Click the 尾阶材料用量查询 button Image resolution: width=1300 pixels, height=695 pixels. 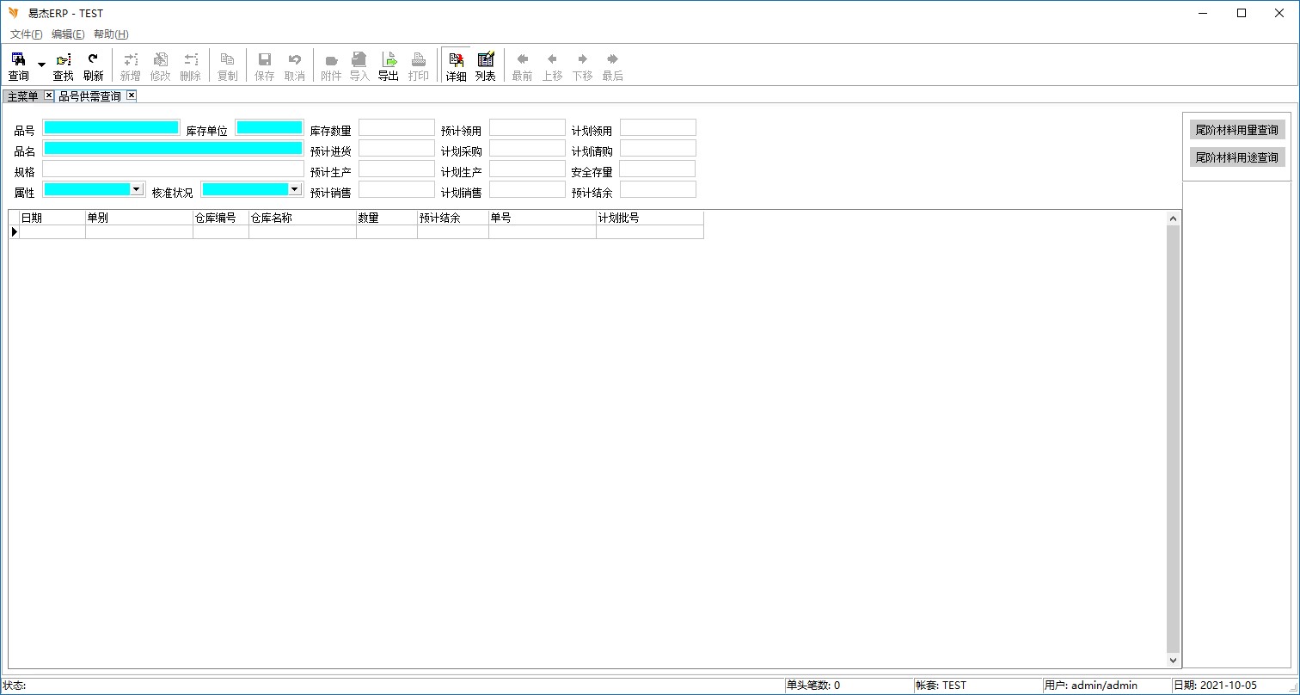1237,130
